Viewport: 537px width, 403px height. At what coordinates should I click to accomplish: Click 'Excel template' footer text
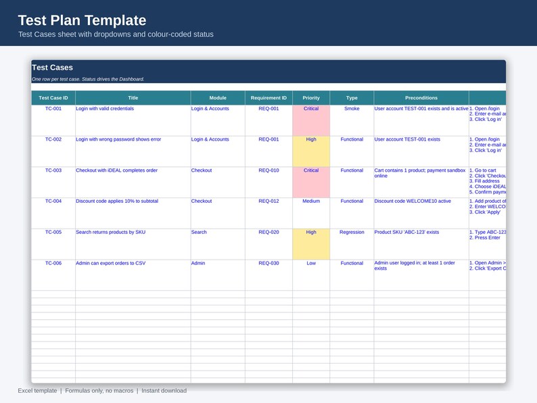coord(37,391)
